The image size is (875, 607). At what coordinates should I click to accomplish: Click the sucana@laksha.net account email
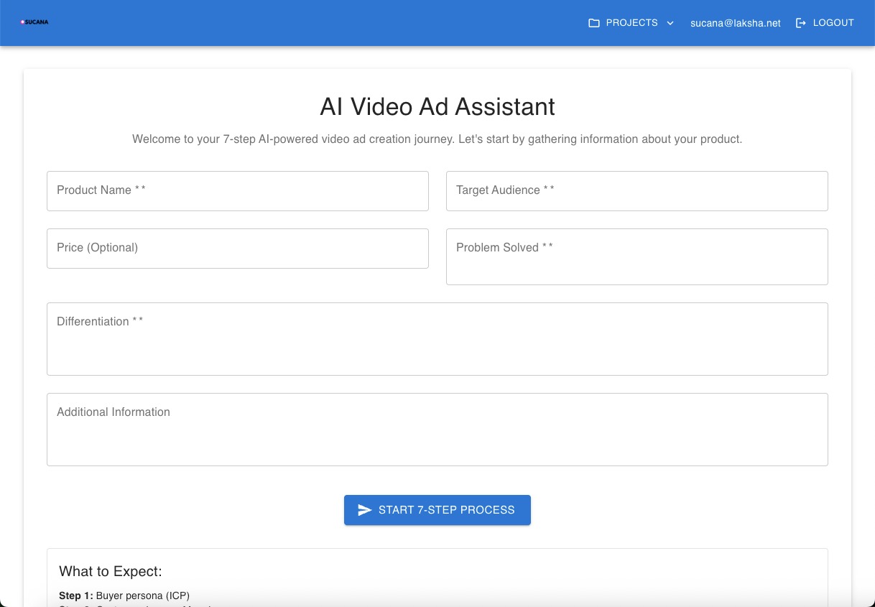[x=736, y=23]
